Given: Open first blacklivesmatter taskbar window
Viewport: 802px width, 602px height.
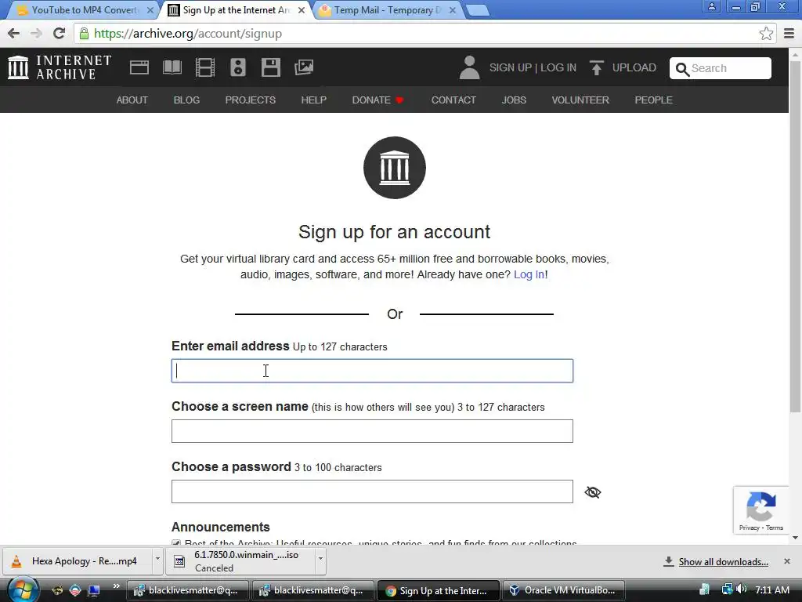Looking at the screenshot, I should [186, 590].
